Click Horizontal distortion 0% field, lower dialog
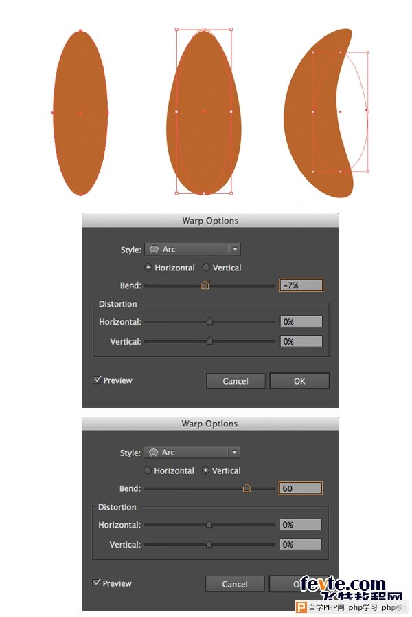 [x=301, y=525]
